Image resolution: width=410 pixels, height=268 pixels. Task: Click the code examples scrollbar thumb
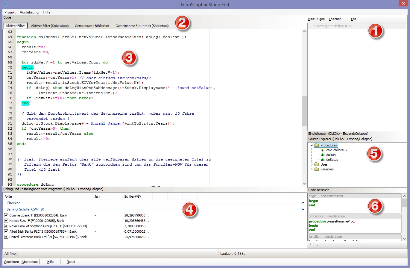(405, 203)
